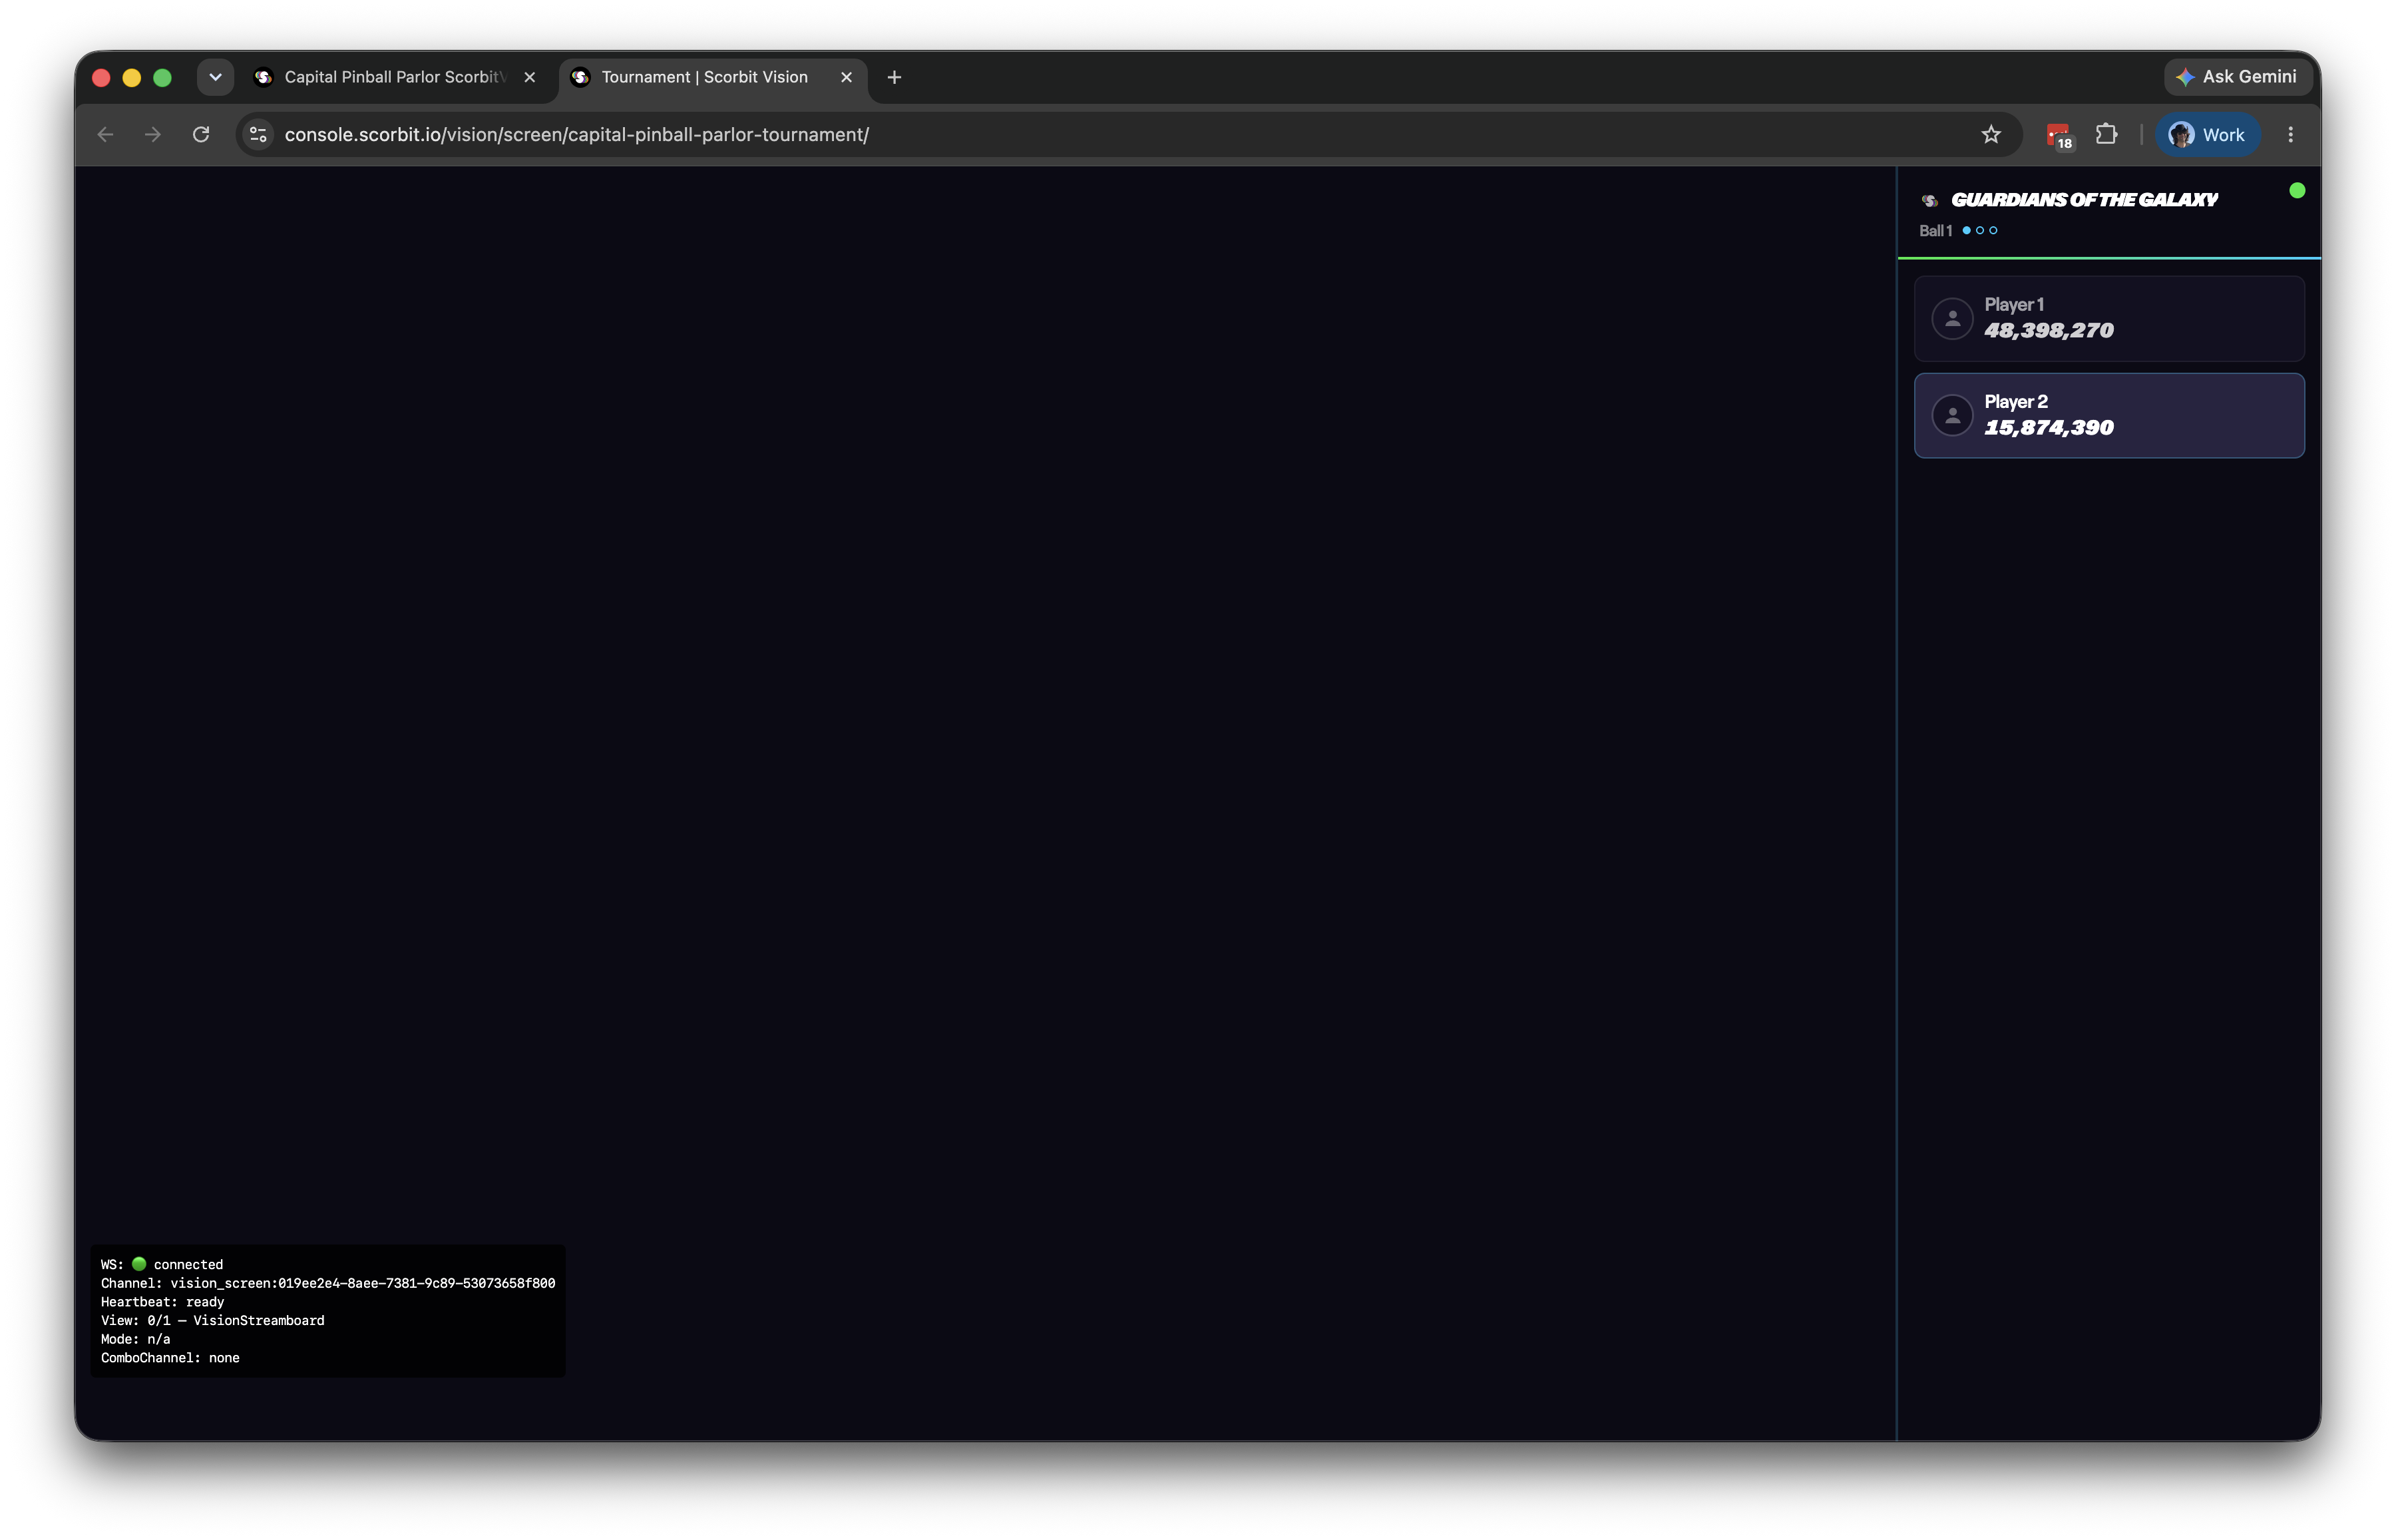Open a new tab with the plus button
Image resolution: width=2396 pixels, height=1540 pixels.
pos(894,77)
